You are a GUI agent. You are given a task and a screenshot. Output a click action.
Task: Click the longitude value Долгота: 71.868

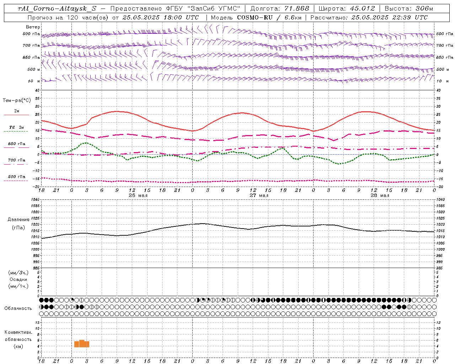(280, 9)
